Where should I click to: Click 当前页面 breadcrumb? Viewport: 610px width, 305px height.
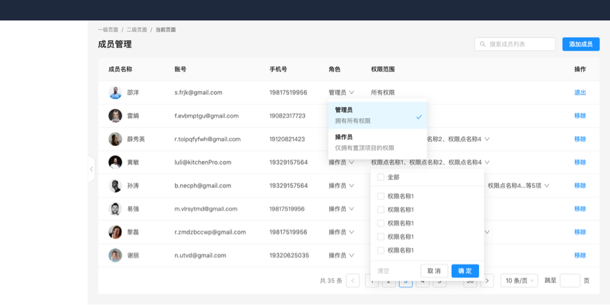(166, 30)
